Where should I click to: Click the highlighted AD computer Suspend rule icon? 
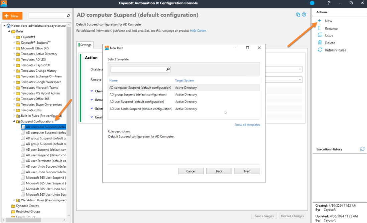23,127
